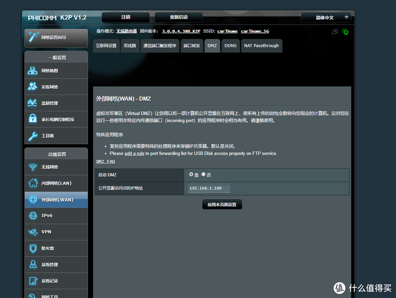Click the 一般设置 section header
Viewport: 396px width, 298px height.
point(57,58)
